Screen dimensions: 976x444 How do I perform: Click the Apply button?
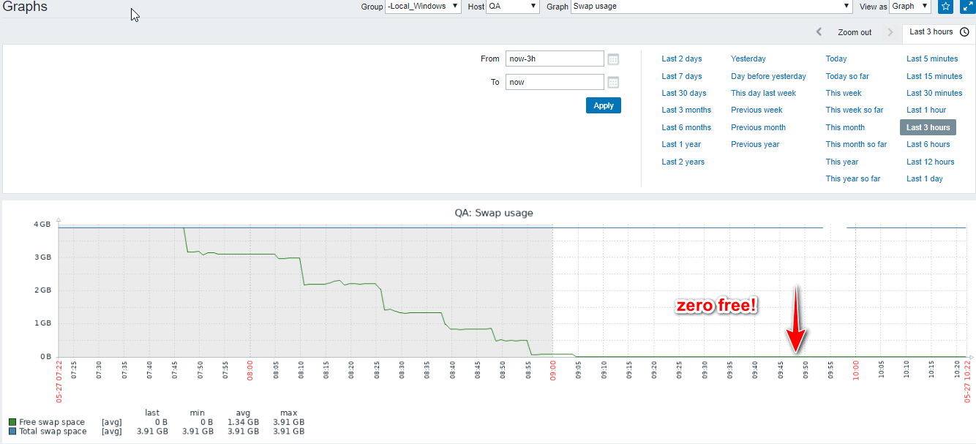click(604, 105)
